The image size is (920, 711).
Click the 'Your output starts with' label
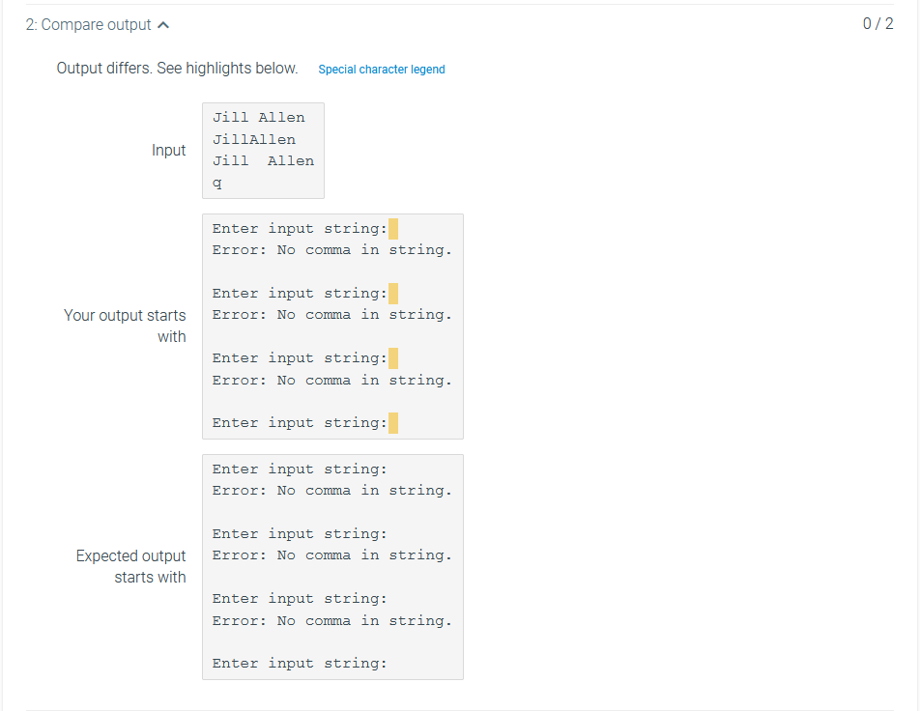(125, 326)
